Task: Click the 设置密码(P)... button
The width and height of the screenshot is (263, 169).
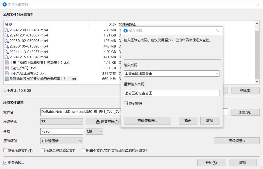Action: [104, 122]
